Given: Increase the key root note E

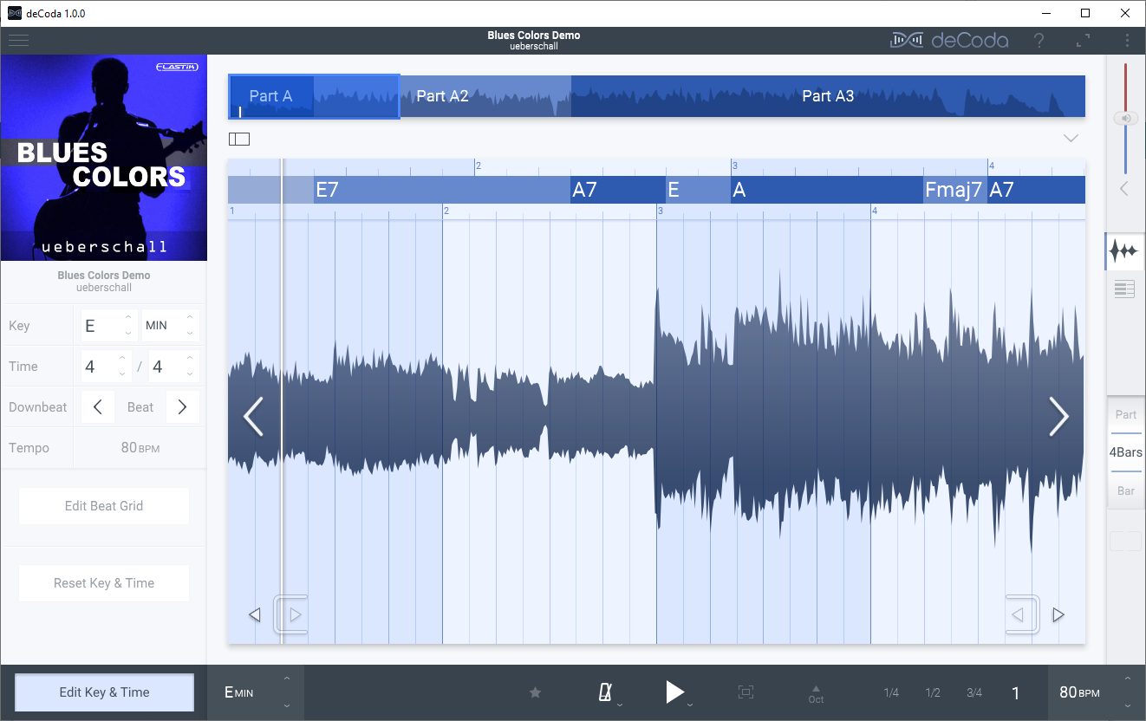Looking at the screenshot, I should [x=128, y=317].
